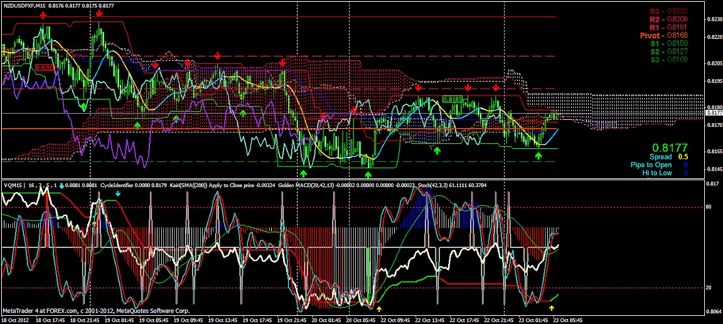Click yellow up arrow near 20 Oct 05:45
Viewport: 723px width, 324px height.
(x=378, y=308)
